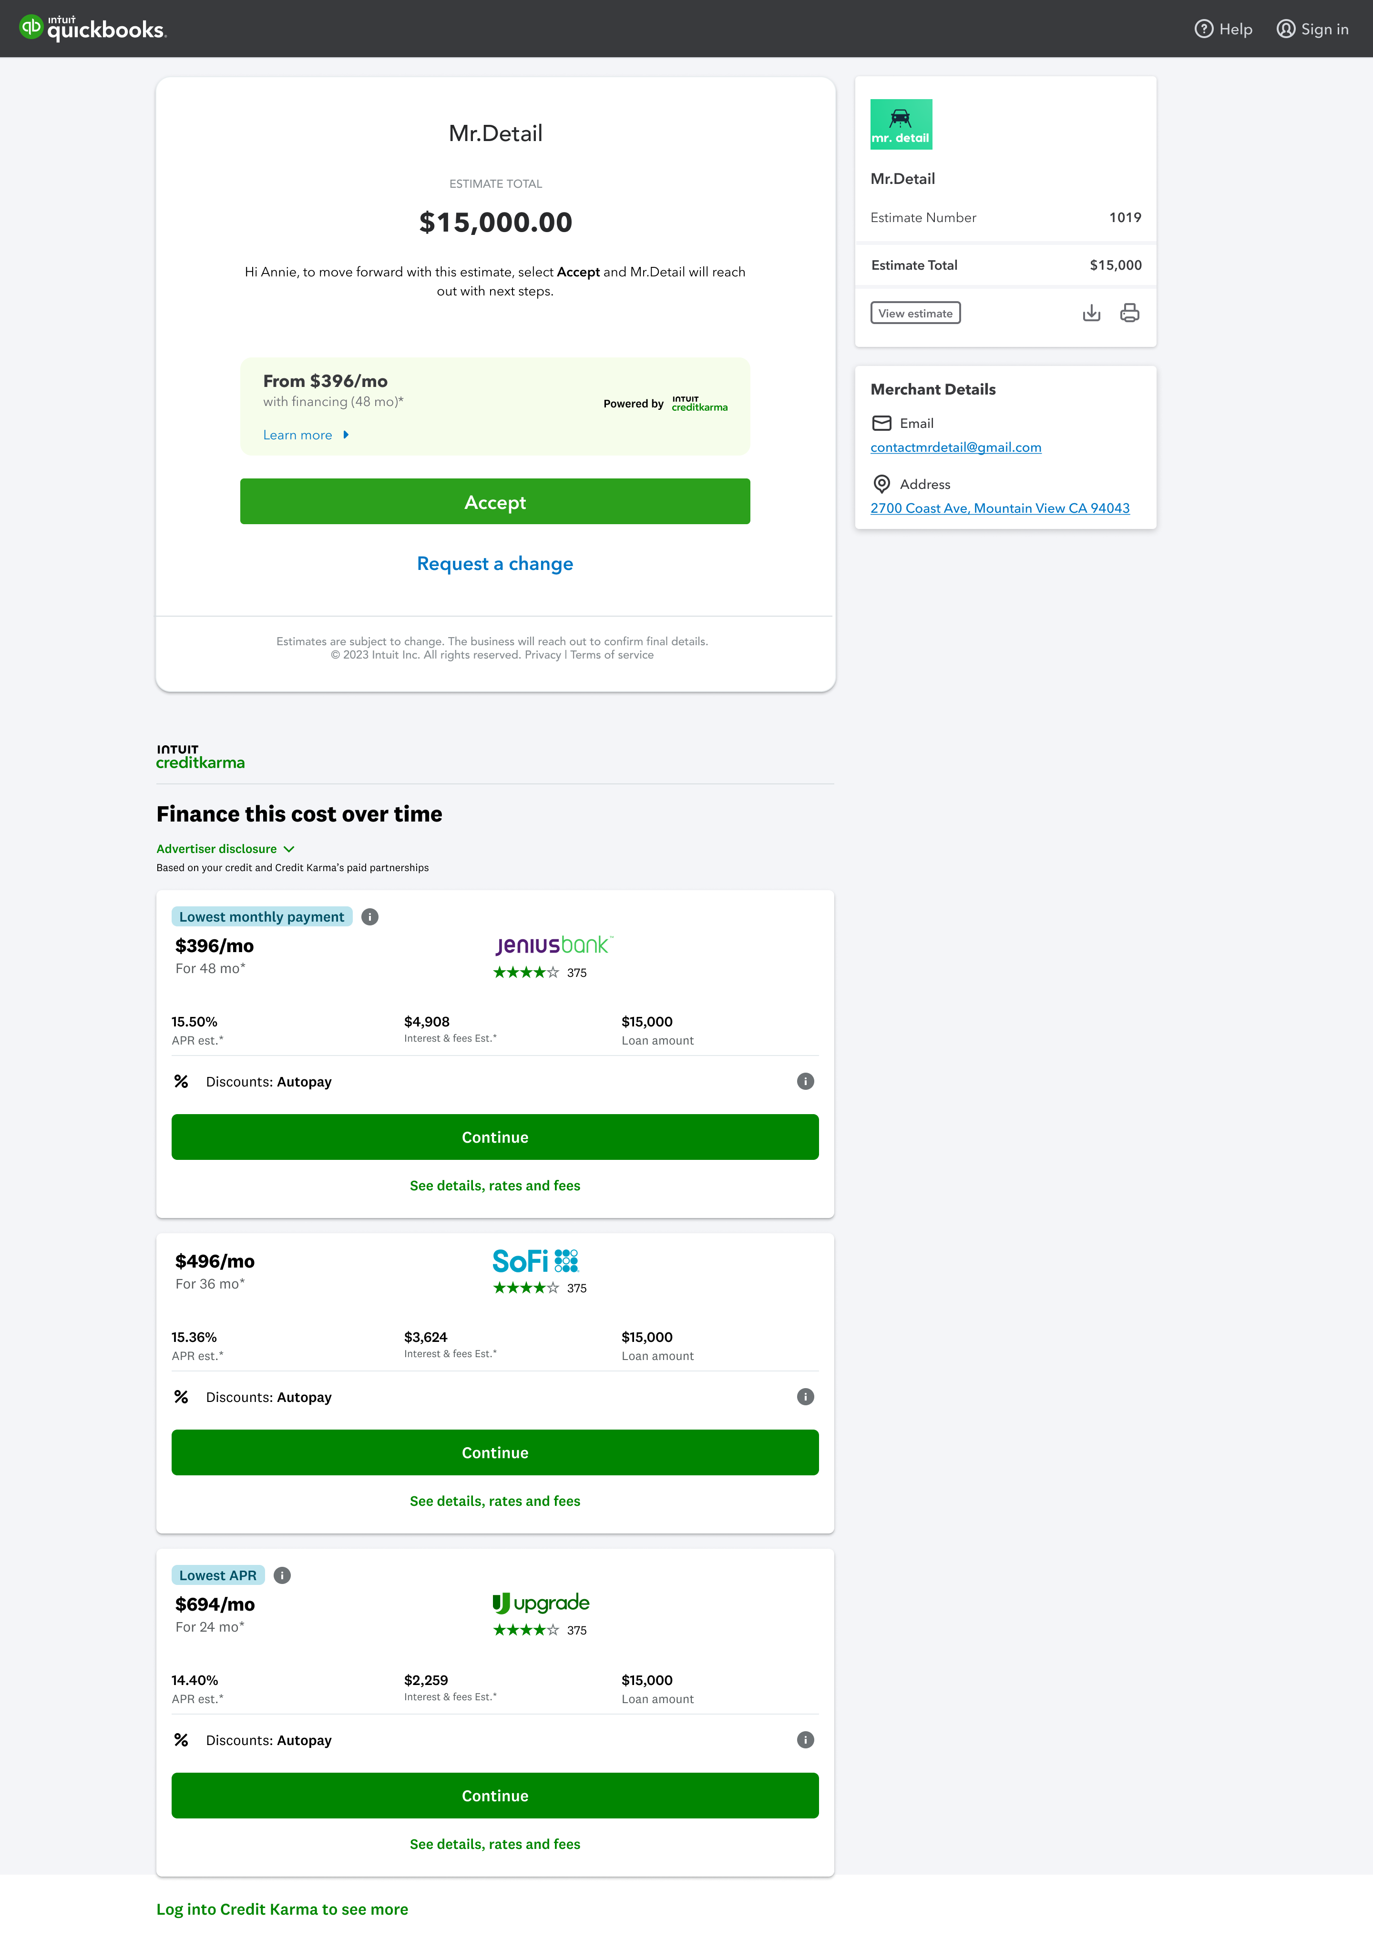Click the View estimate button
Image resolution: width=1373 pixels, height=1949 pixels.
click(915, 313)
